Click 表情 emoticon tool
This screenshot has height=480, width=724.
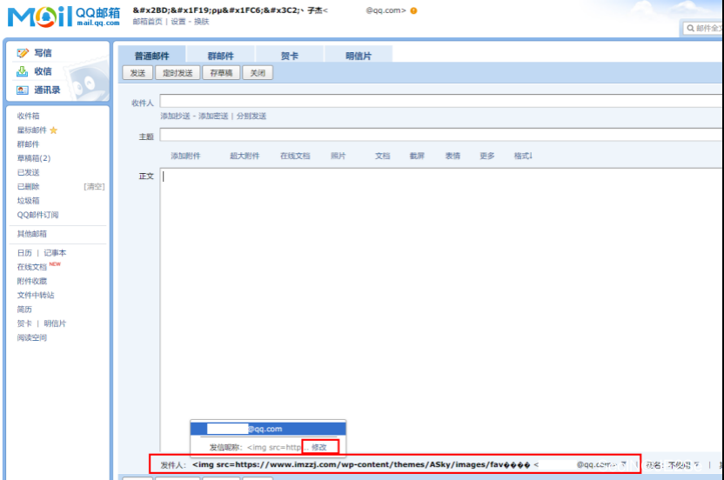click(452, 156)
